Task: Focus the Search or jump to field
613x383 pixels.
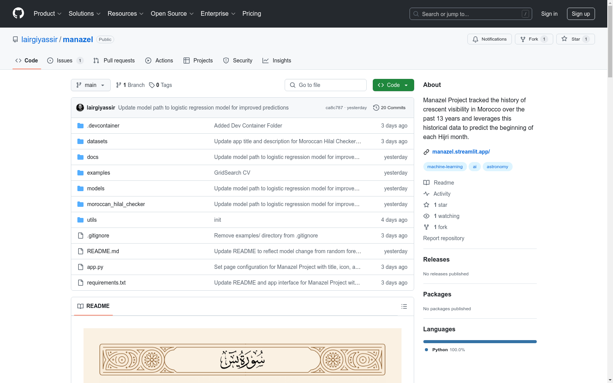Action: 471,14
